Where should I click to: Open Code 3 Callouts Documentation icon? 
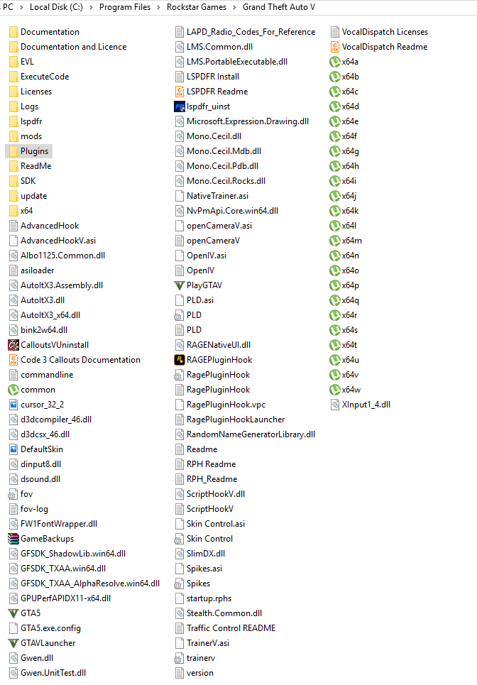[13, 360]
